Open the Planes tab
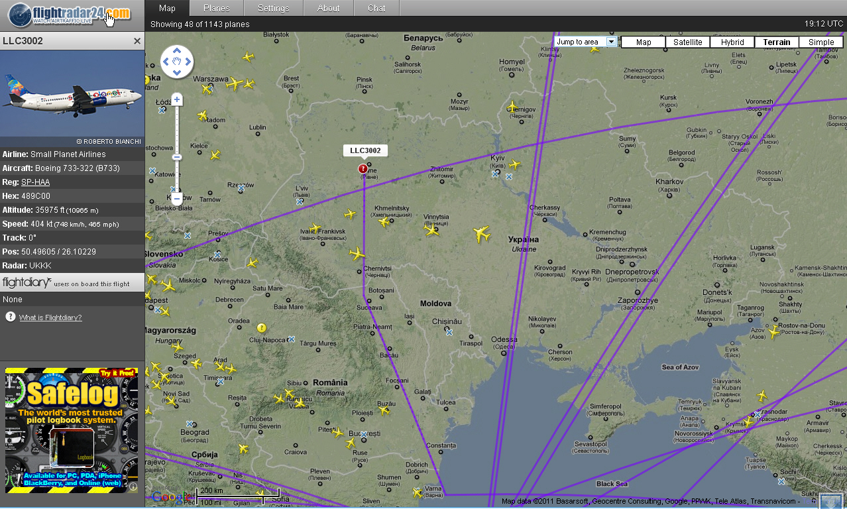The image size is (847, 509). coord(216,8)
